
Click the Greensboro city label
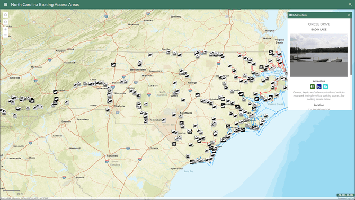[155, 71]
